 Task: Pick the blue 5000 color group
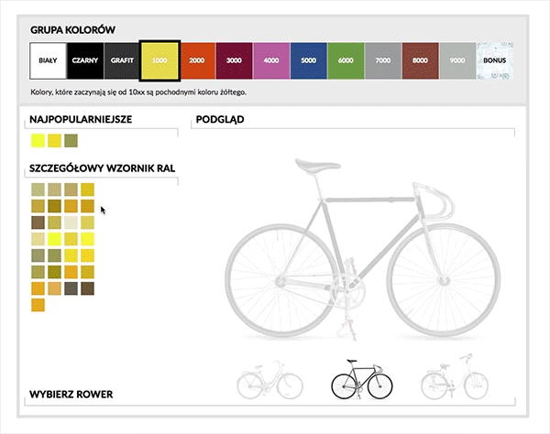click(308, 60)
